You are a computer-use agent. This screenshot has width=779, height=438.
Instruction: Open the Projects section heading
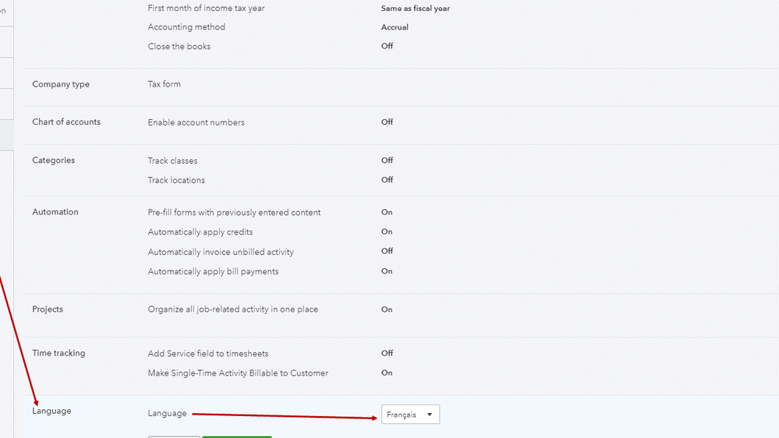pyautogui.click(x=48, y=309)
